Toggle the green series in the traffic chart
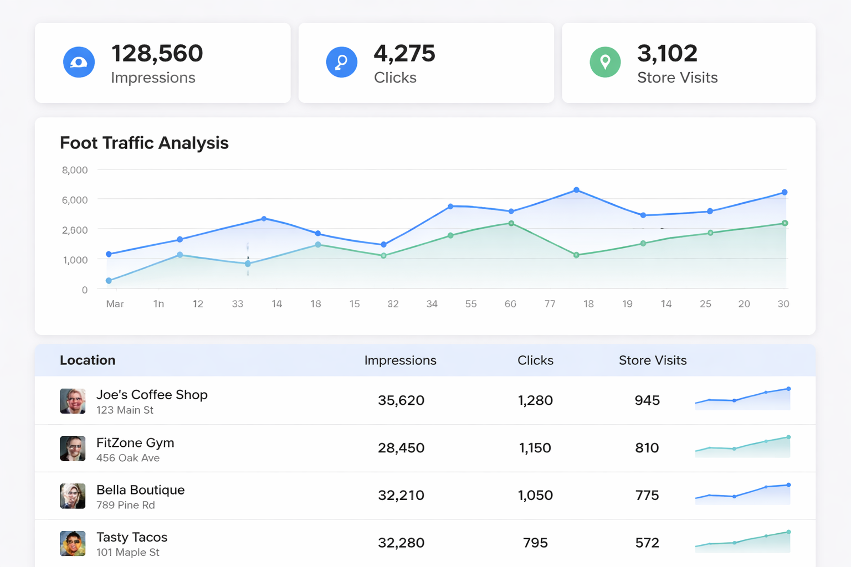851x567 pixels. point(510,223)
